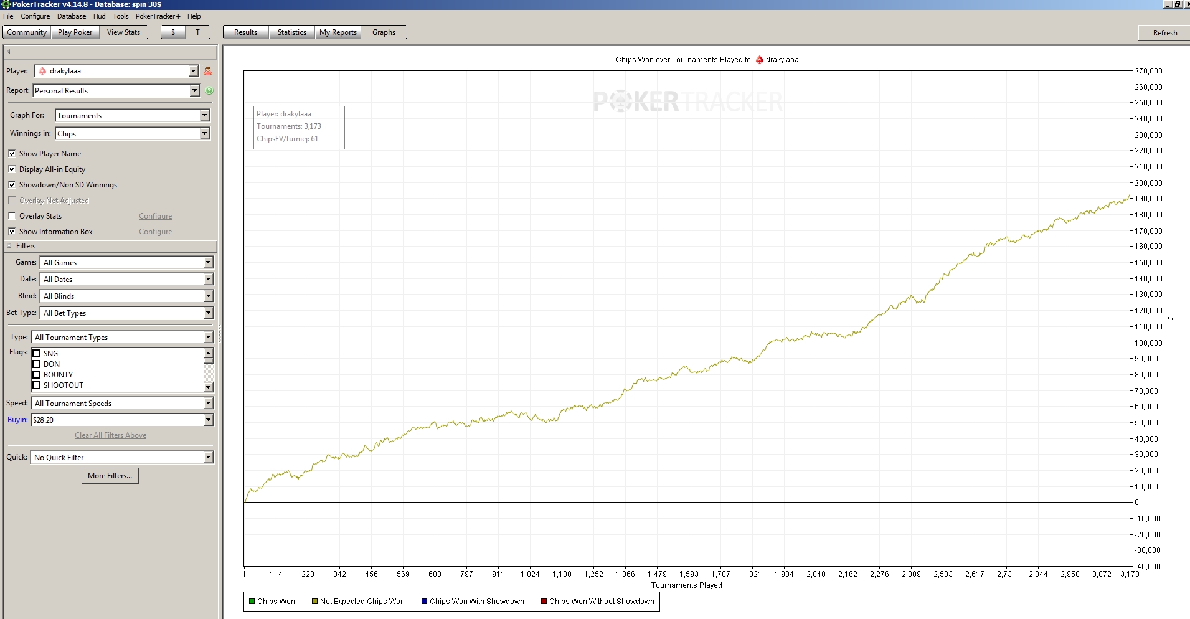This screenshot has width=1190, height=619.
Task: Open the Help menu
Action: [x=194, y=16]
